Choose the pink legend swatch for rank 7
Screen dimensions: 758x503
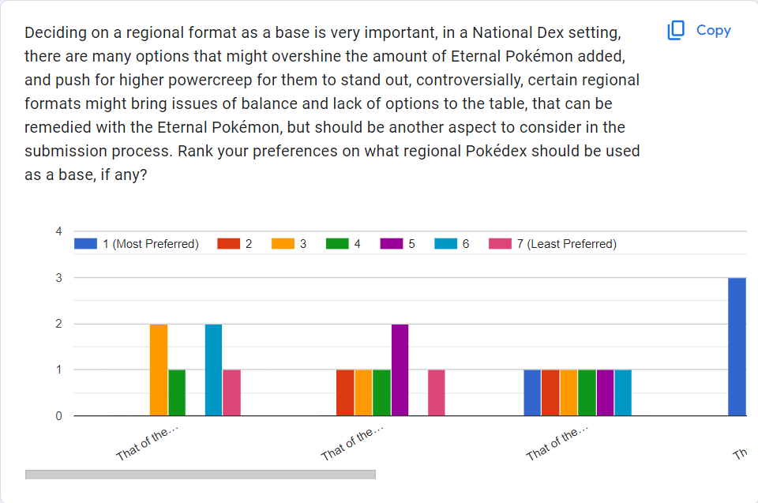pyautogui.click(x=500, y=244)
